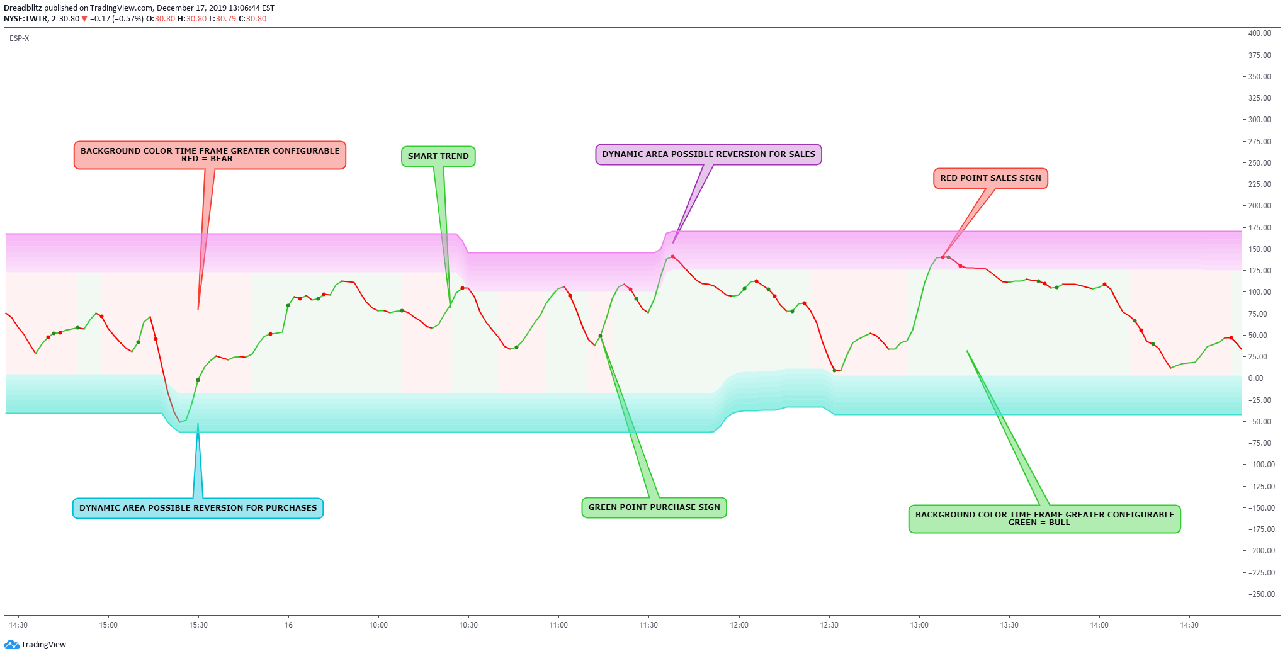
Task: Click DYNAMIC AREA POSSIBLE REVERSION FOR SALES label
Action: [708, 154]
